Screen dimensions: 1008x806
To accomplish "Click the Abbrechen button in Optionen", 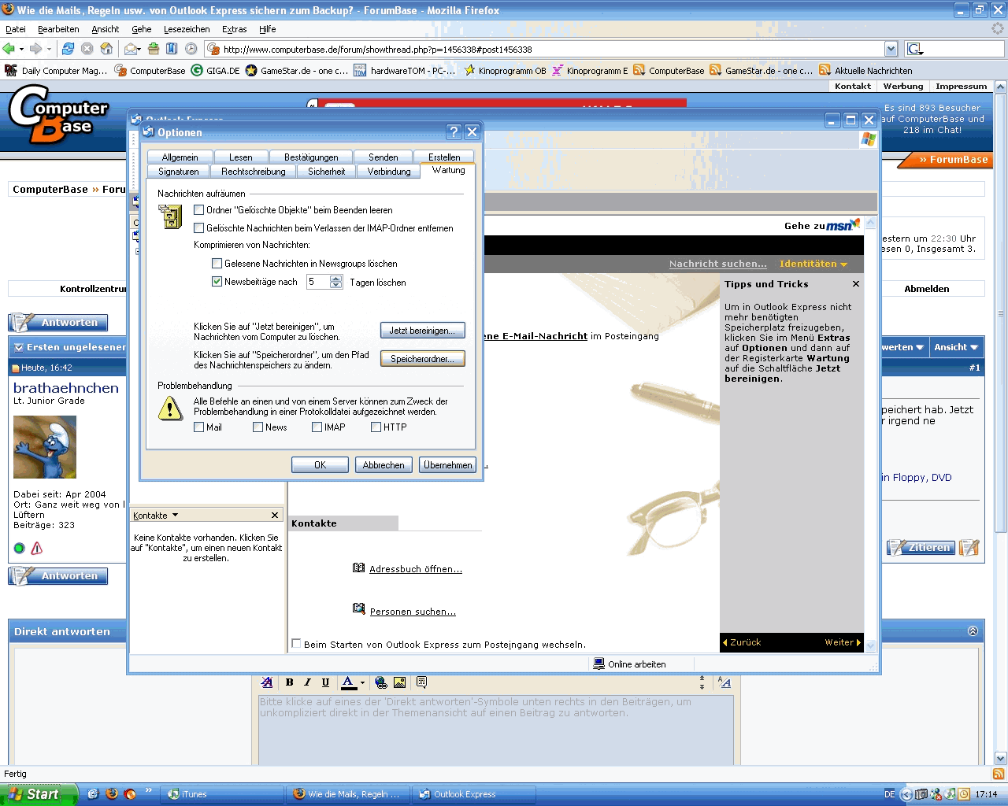I will pyautogui.click(x=384, y=465).
